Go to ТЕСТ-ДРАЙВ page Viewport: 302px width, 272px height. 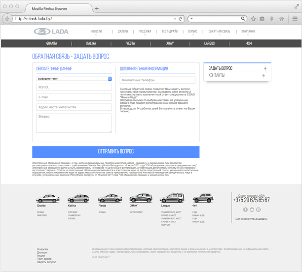click(x=170, y=31)
